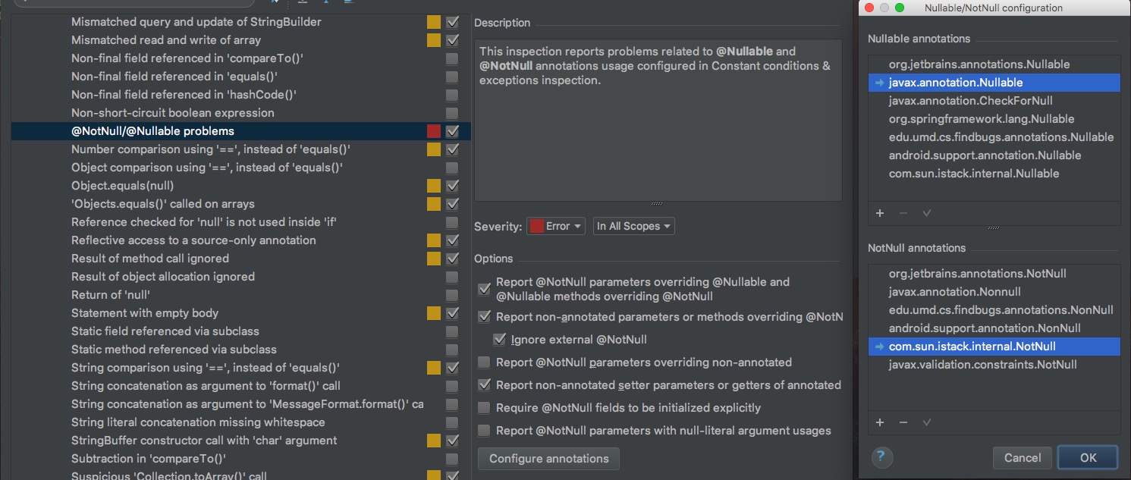Add a new NotNull annotation with plus icon
Viewport: 1131px width, 480px height.
coord(880,422)
